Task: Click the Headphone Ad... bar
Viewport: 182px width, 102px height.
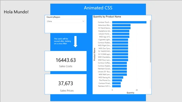Action: click(121, 31)
